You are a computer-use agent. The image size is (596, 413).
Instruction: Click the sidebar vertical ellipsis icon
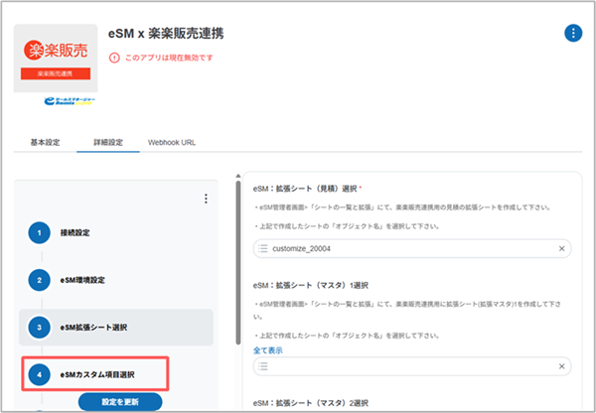(x=206, y=199)
